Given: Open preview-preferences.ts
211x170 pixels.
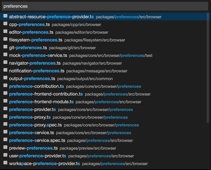Looking at the screenshot, I should pos(33,148).
